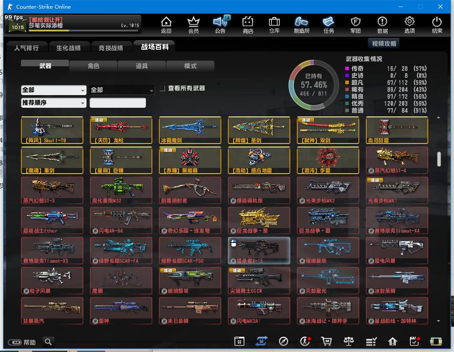Click the balance scales icon

(349, 342)
